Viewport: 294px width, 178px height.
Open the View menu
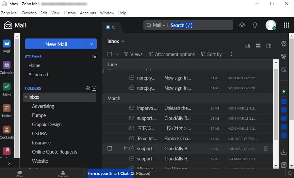coord(56,13)
